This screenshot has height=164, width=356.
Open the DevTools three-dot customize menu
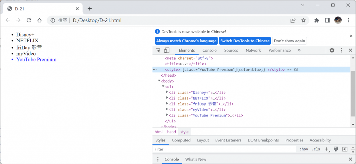click(341, 50)
